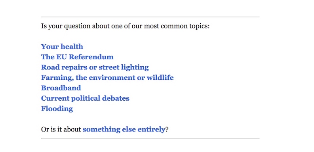Click the 'Or is it about' text

coord(61,129)
